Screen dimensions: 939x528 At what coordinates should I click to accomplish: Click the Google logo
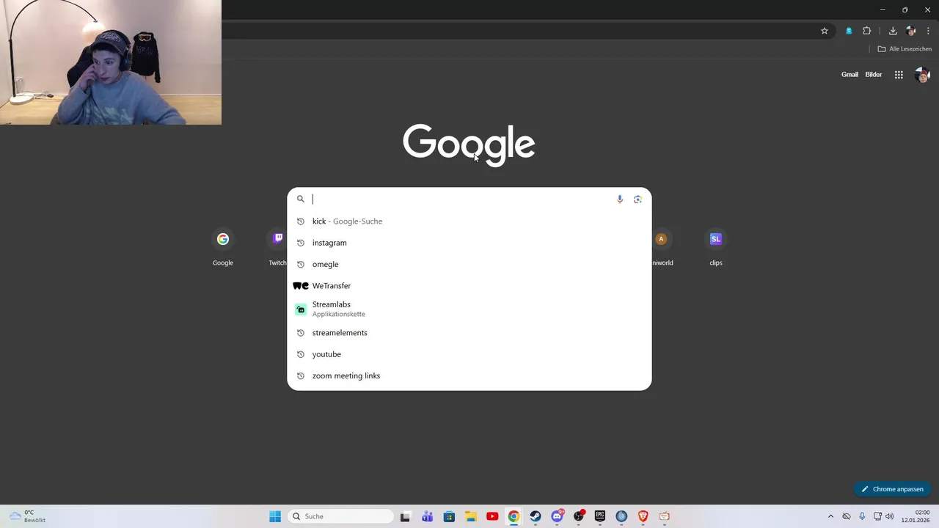tap(469, 144)
